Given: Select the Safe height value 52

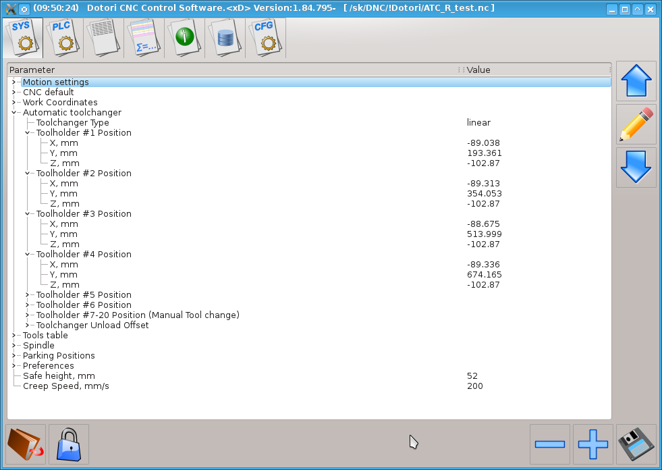Looking at the screenshot, I should 472,376.
